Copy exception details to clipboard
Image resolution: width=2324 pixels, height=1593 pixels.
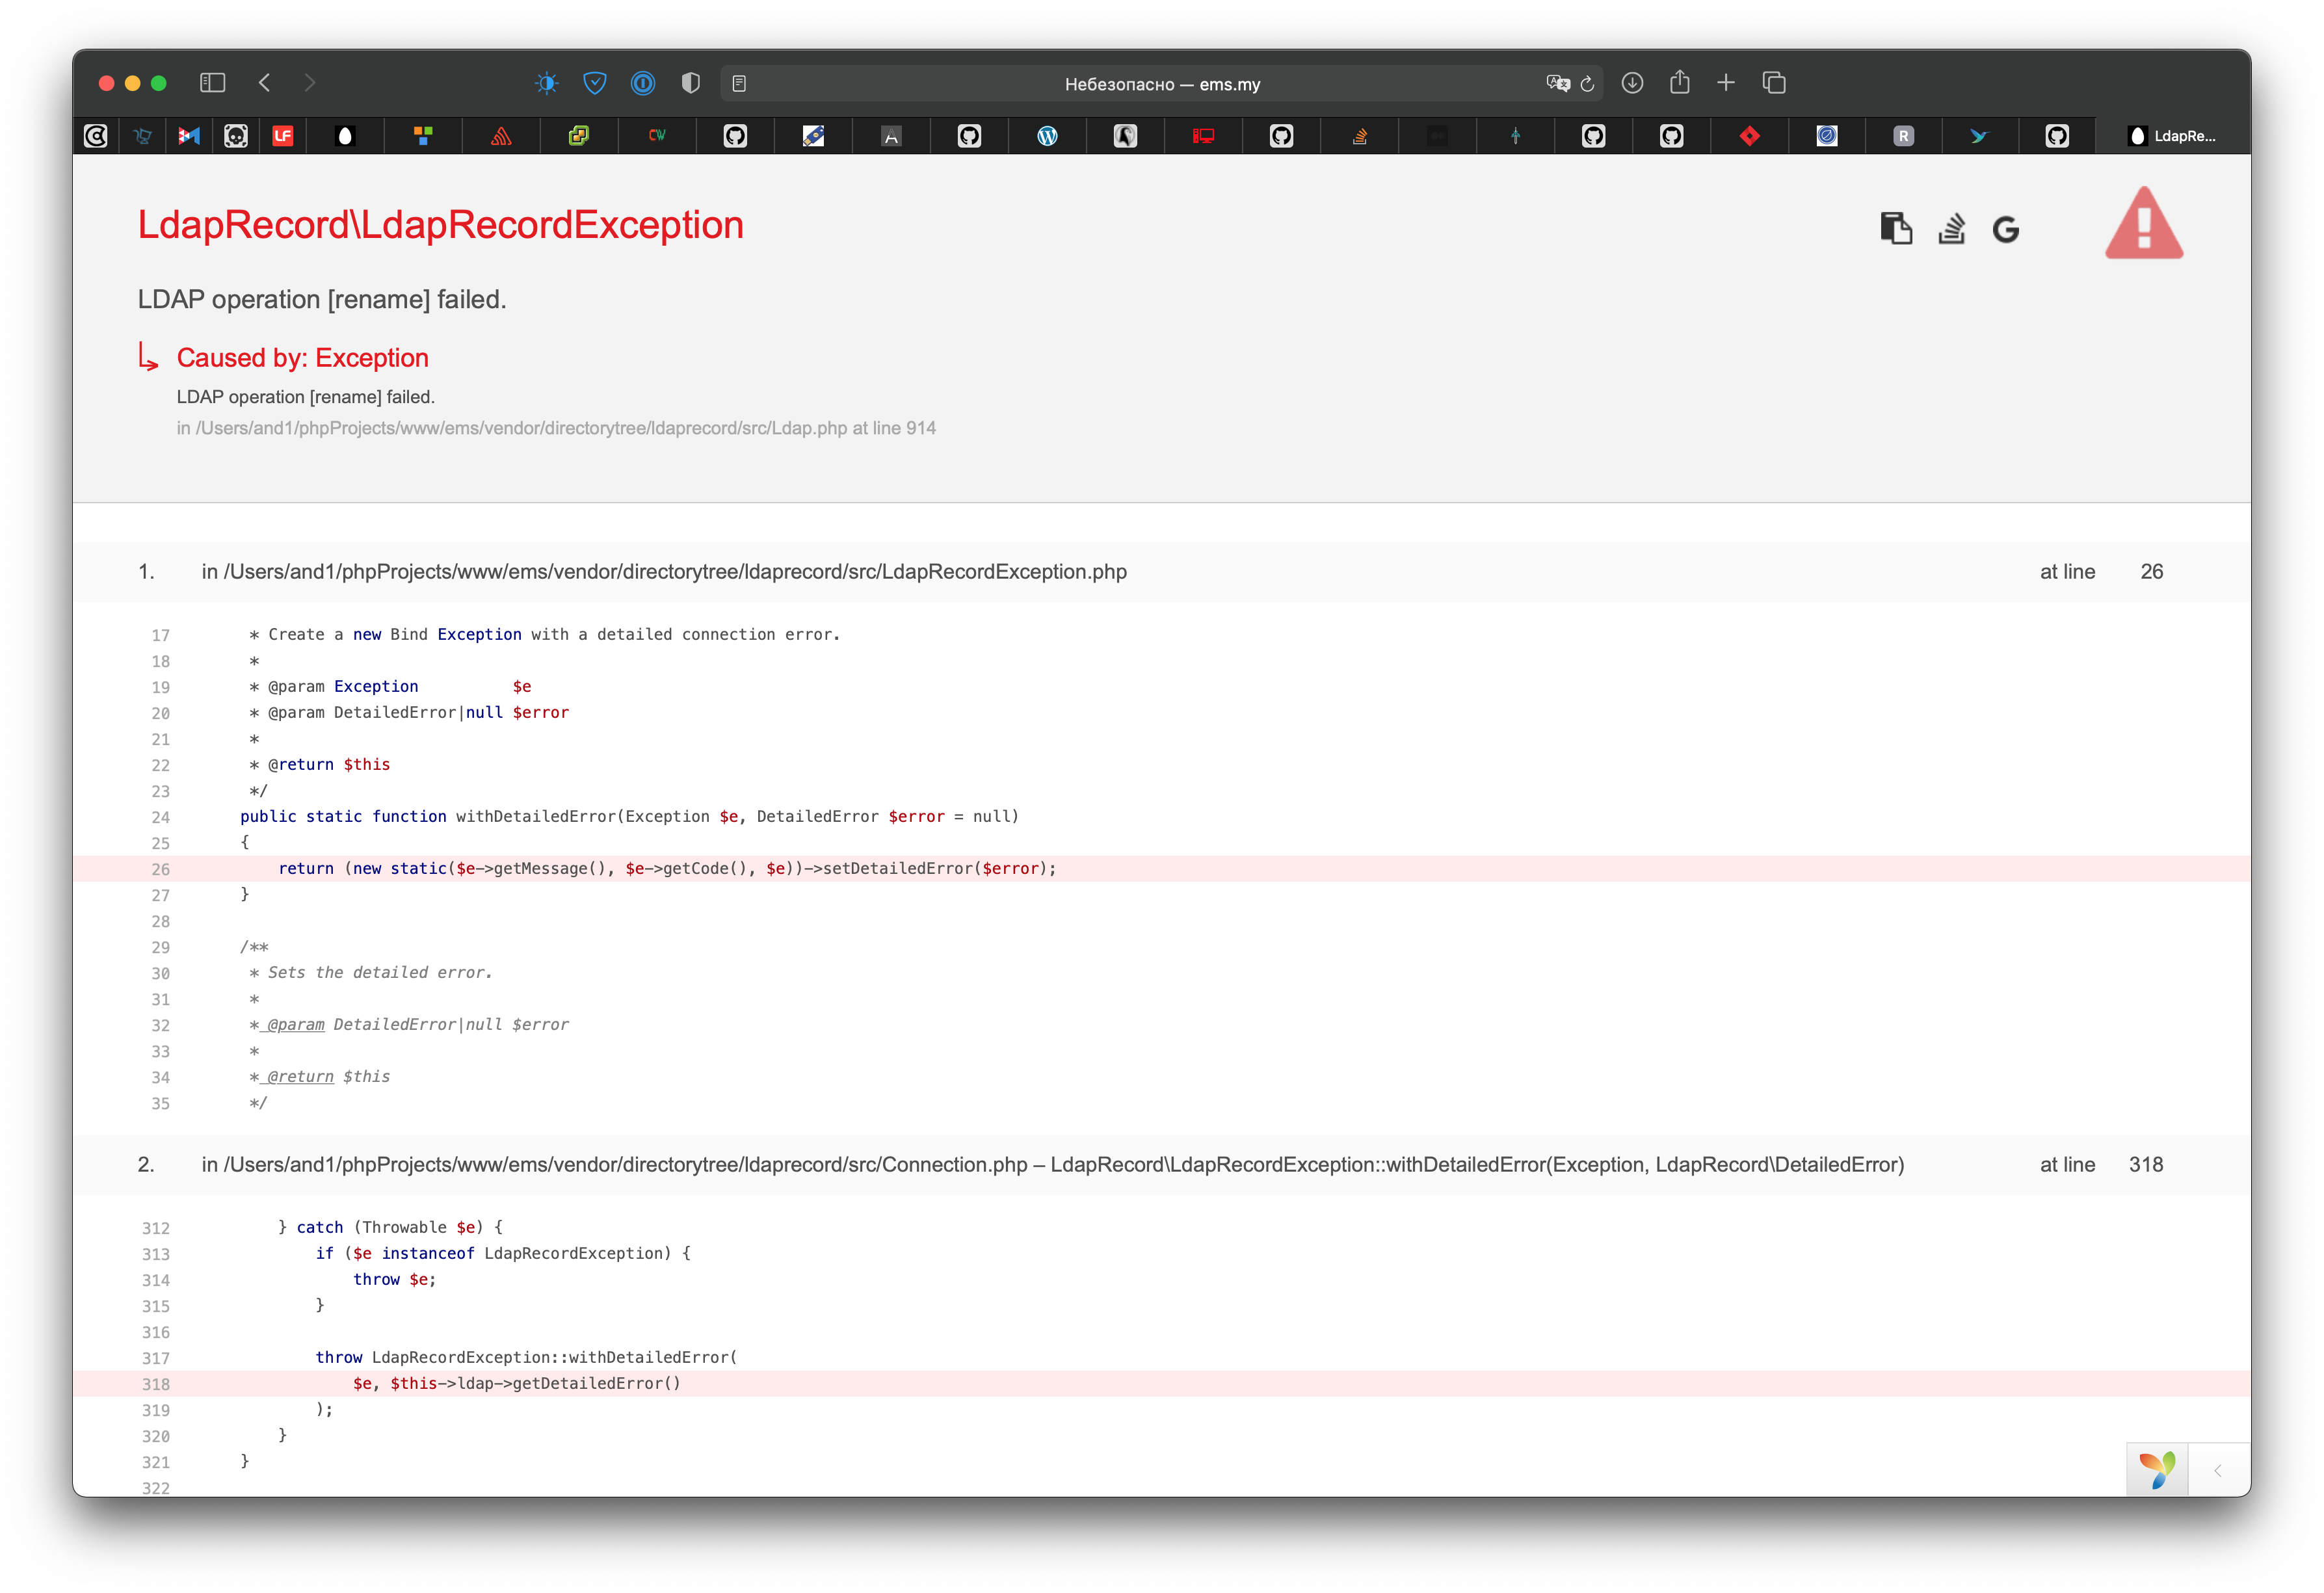(x=1896, y=228)
